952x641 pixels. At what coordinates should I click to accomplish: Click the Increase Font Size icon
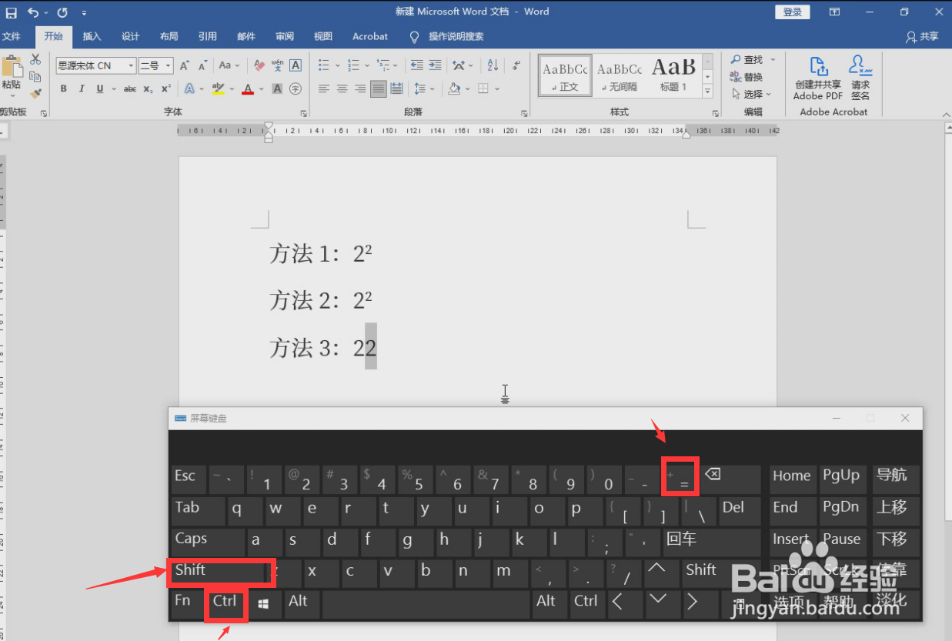(x=185, y=66)
